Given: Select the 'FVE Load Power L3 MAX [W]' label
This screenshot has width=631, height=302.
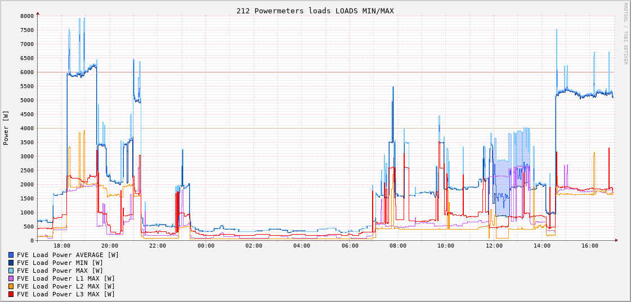Looking at the screenshot, I should [x=65, y=294].
